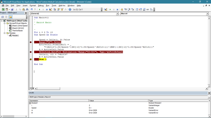Collapse the Microsoft Excel Objects folder
The height and width of the screenshot is (118, 211).
pyautogui.click(x=4, y=23)
